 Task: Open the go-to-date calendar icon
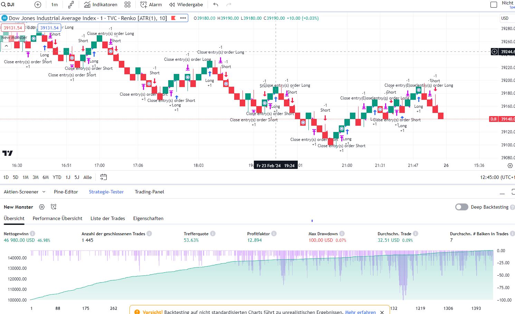(103, 177)
